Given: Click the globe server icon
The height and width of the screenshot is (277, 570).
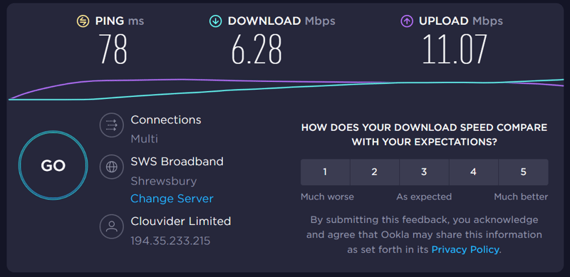Looking at the screenshot, I should click(x=112, y=167).
